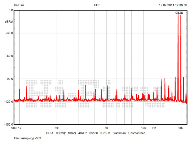194x145 pixels.
Task: Click the 900 start frequency label
Action: pyautogui.click(x=14, y=128)
